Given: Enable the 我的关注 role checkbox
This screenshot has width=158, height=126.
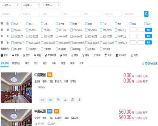Looking at the screenshot, I should (x=101, y=49).
